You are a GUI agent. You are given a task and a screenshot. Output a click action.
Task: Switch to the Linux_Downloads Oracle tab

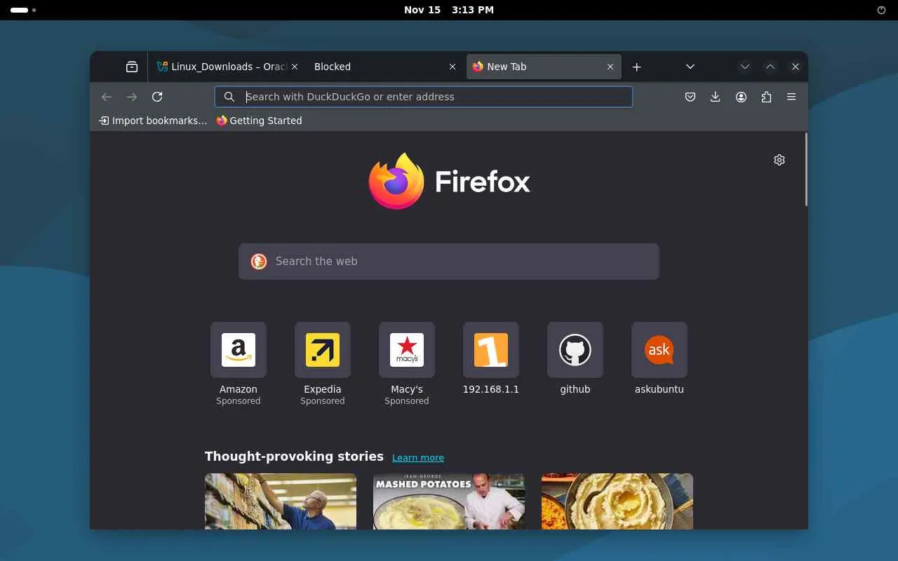point(227,67)
